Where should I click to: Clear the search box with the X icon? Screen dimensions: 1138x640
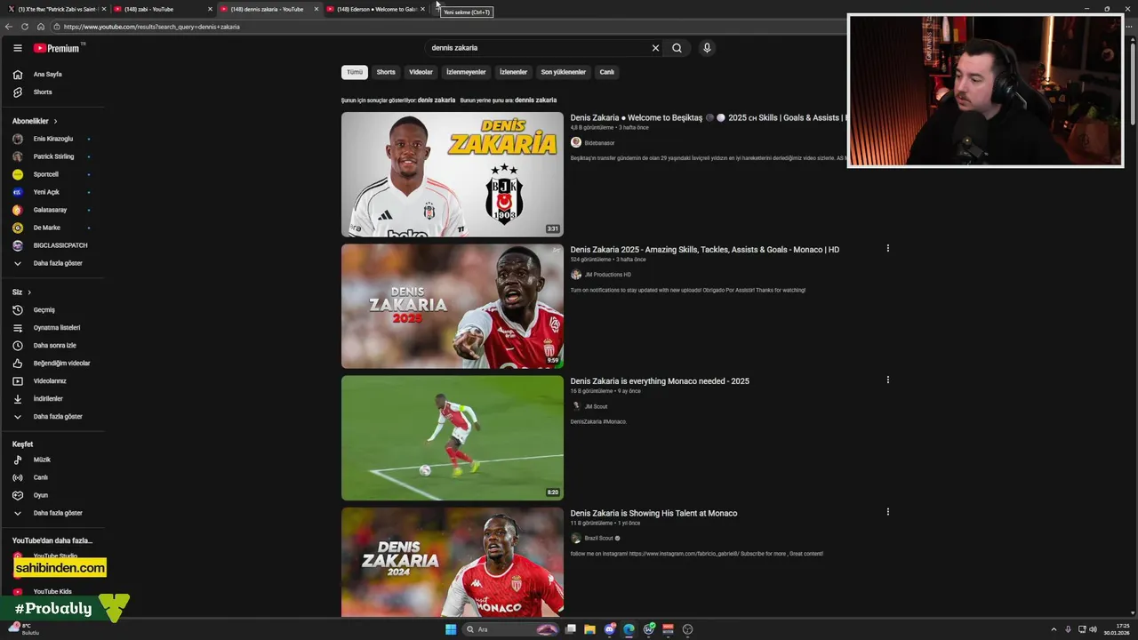(656, 48)
